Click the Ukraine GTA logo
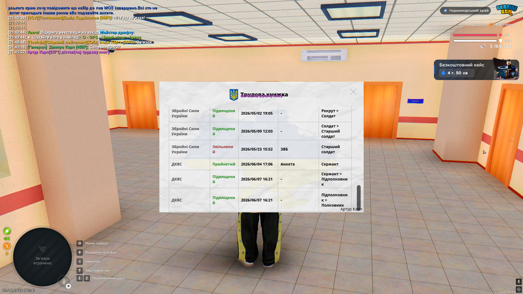 point(507,9)
